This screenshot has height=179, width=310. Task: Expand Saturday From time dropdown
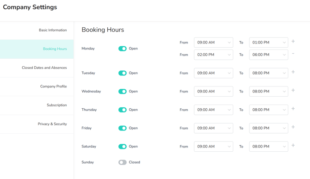click(x=213, y=147)
